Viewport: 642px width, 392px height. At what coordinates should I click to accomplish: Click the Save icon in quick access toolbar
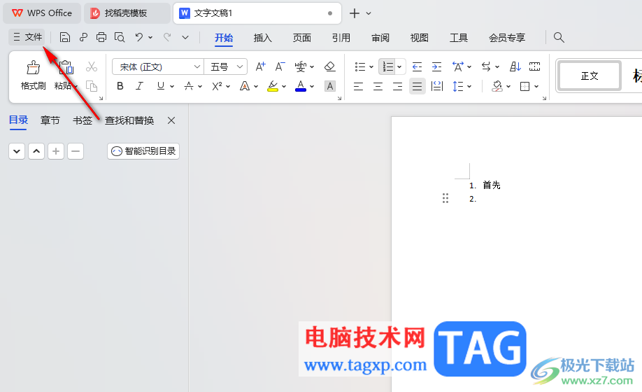pos(65,37)
